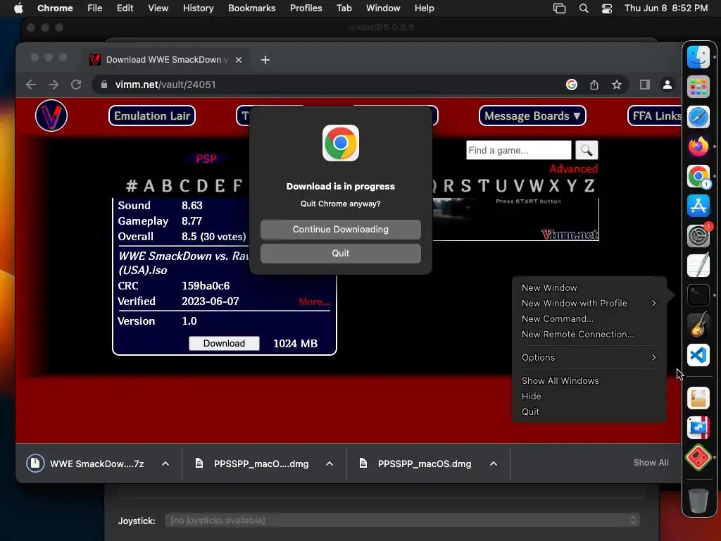
Task: Click the game search magnifier button
Action: (587, 151)
